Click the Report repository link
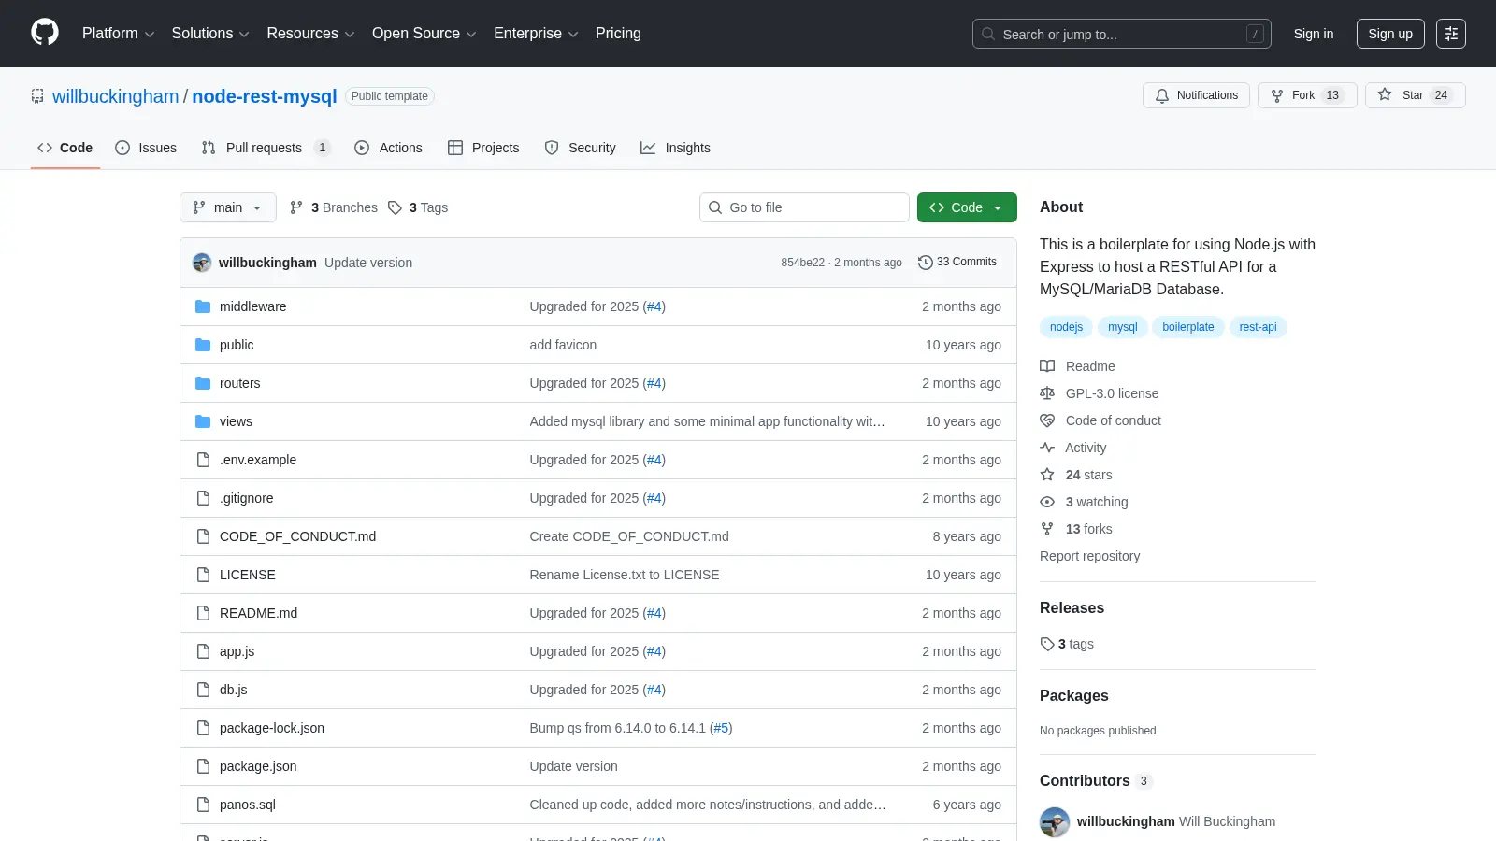The height and width of the screenshot is (841, 1496). [x=1089, y=556]
